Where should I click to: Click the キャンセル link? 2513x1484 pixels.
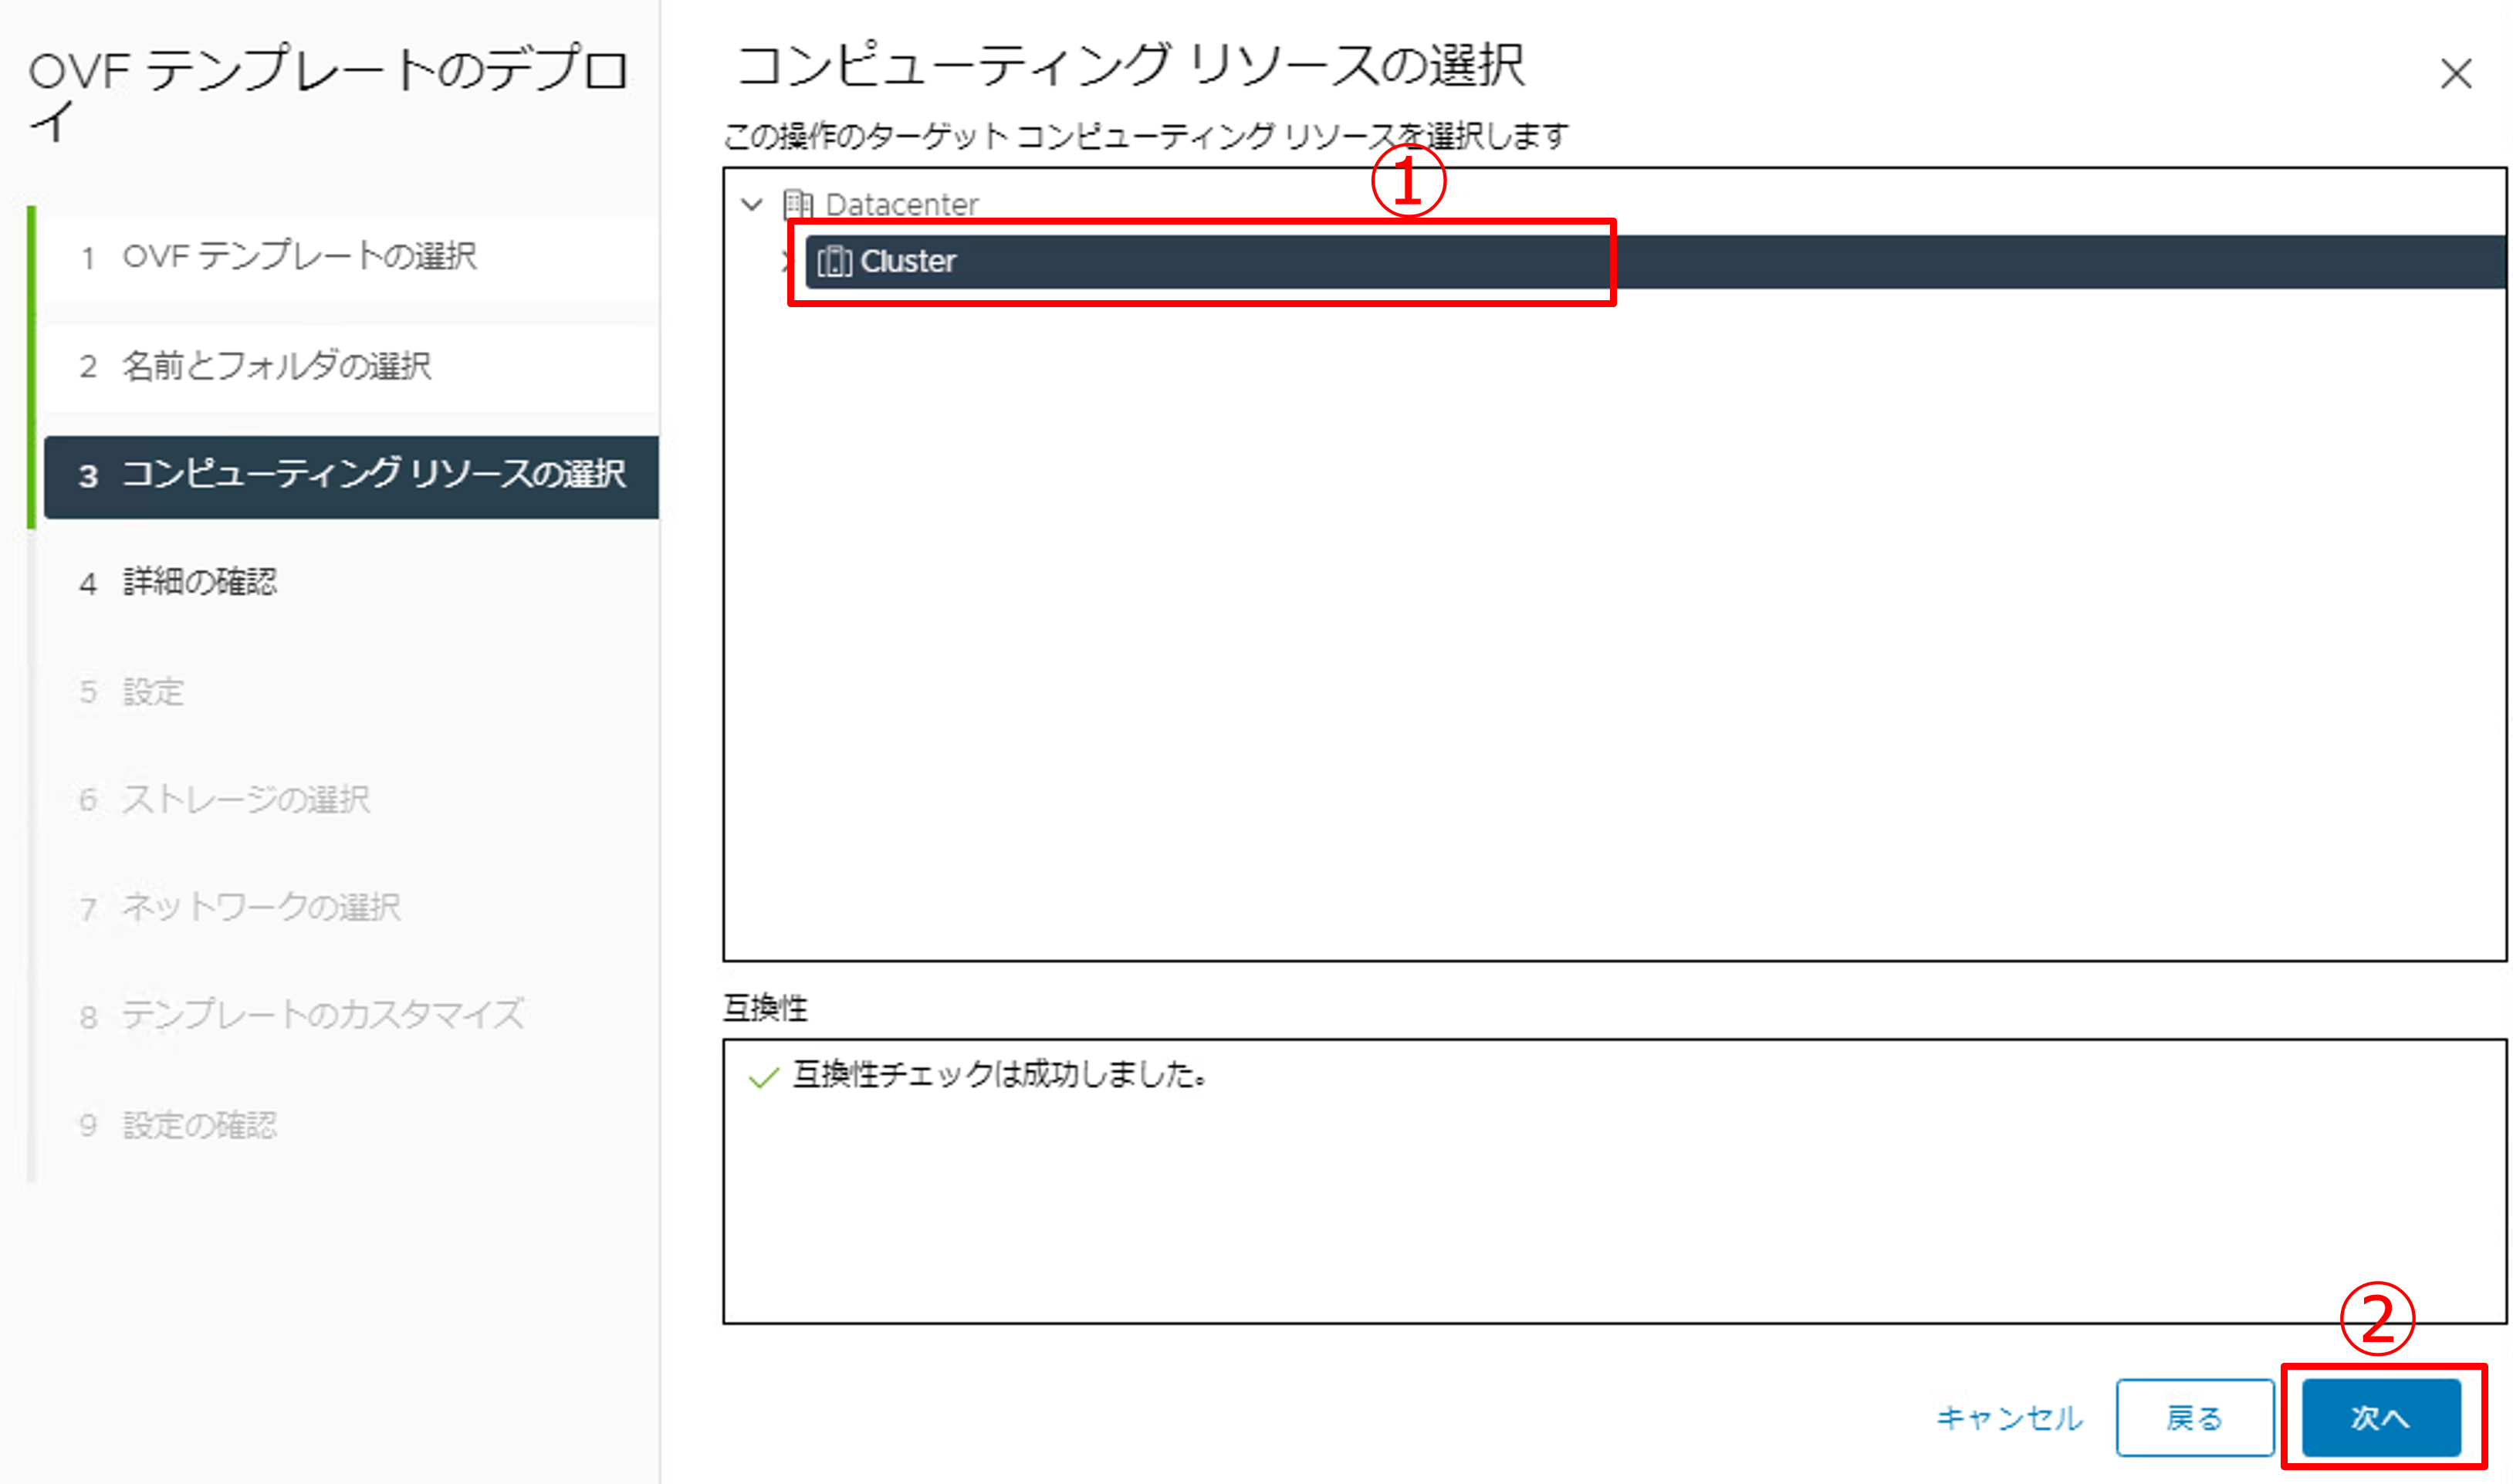point(2009,1418)
